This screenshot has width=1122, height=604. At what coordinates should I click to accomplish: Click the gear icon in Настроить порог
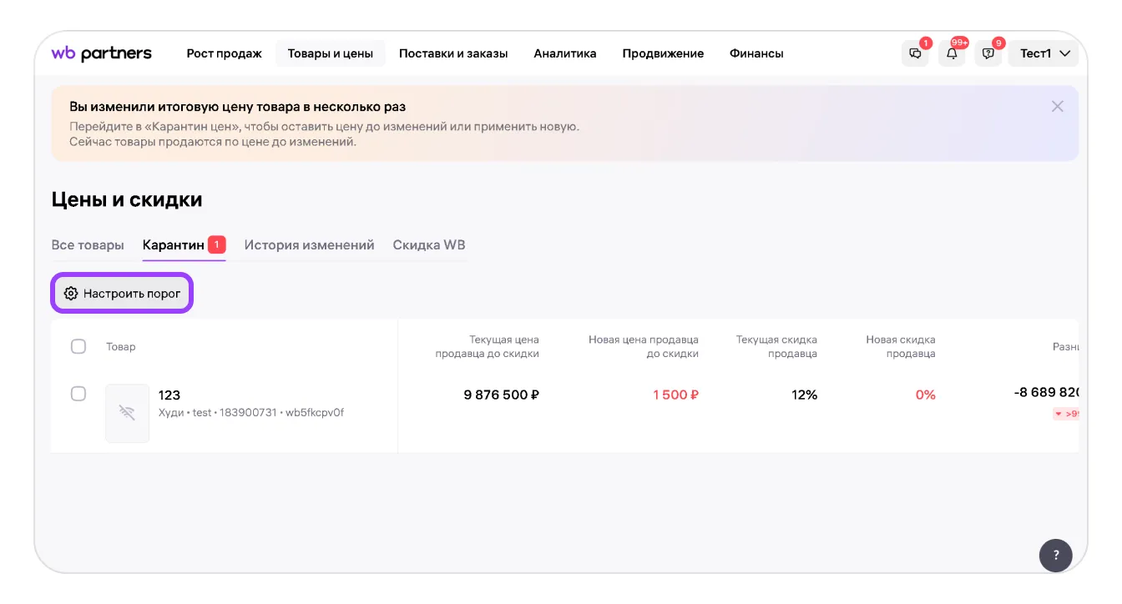(71, 294)
